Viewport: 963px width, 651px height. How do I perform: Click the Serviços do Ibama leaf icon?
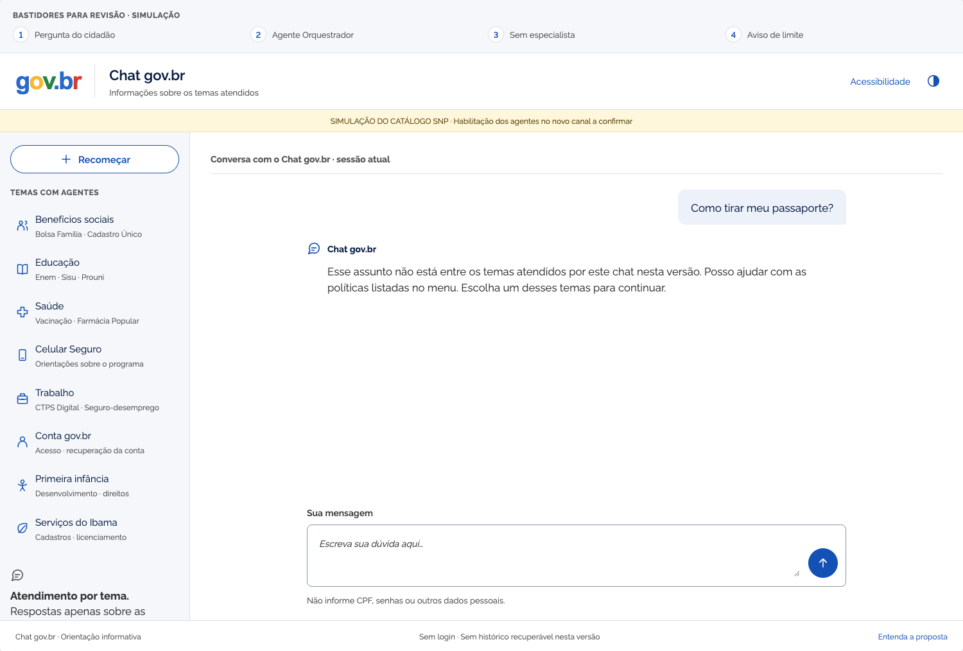22,528
